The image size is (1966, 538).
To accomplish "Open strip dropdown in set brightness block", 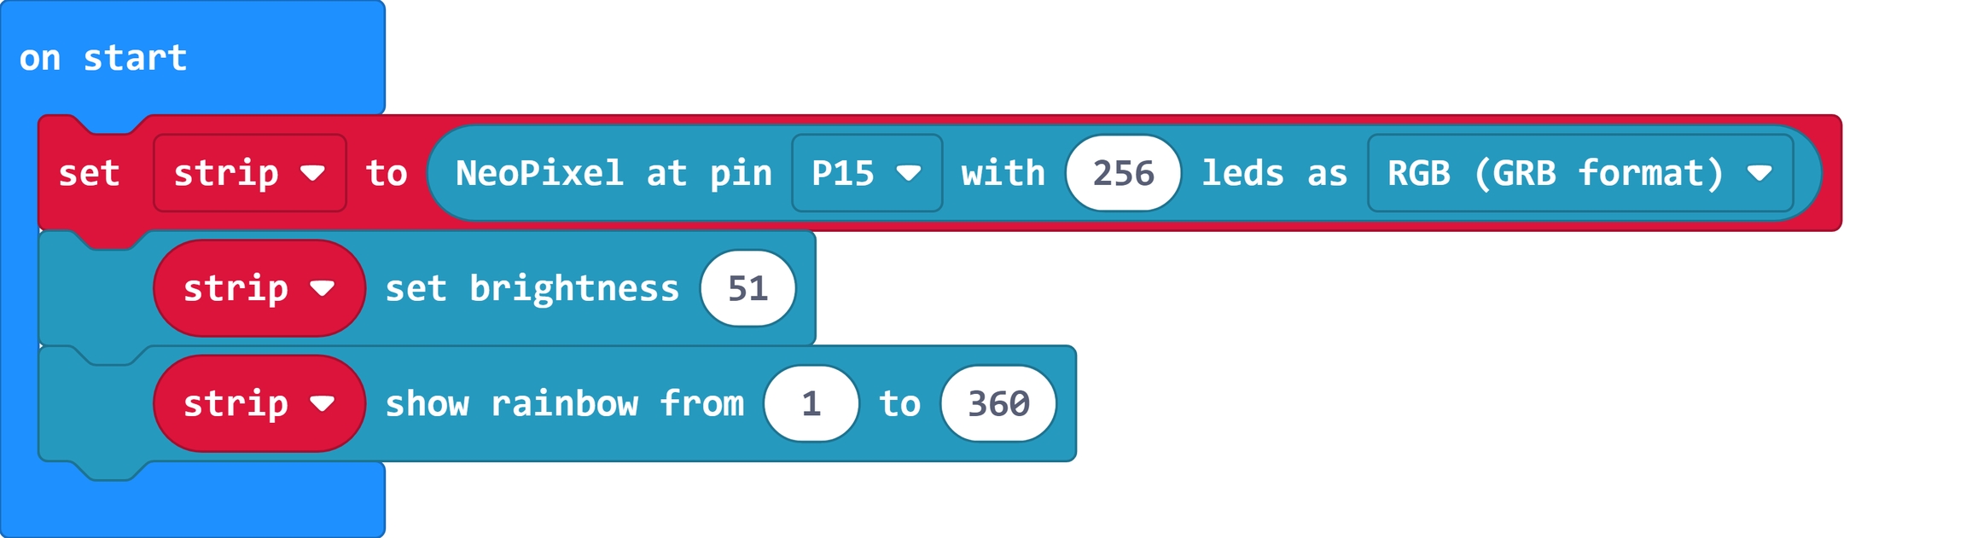I will tap(259, 288).
